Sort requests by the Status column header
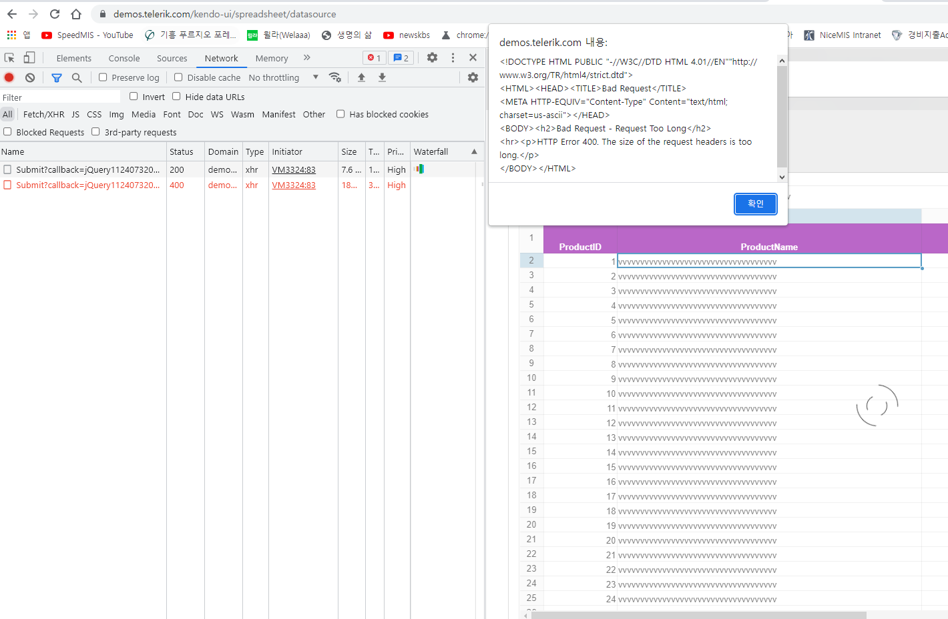Image resolution: width=948 pixels, height=619 pixels. pyautogui.click(x=185, y=152)
